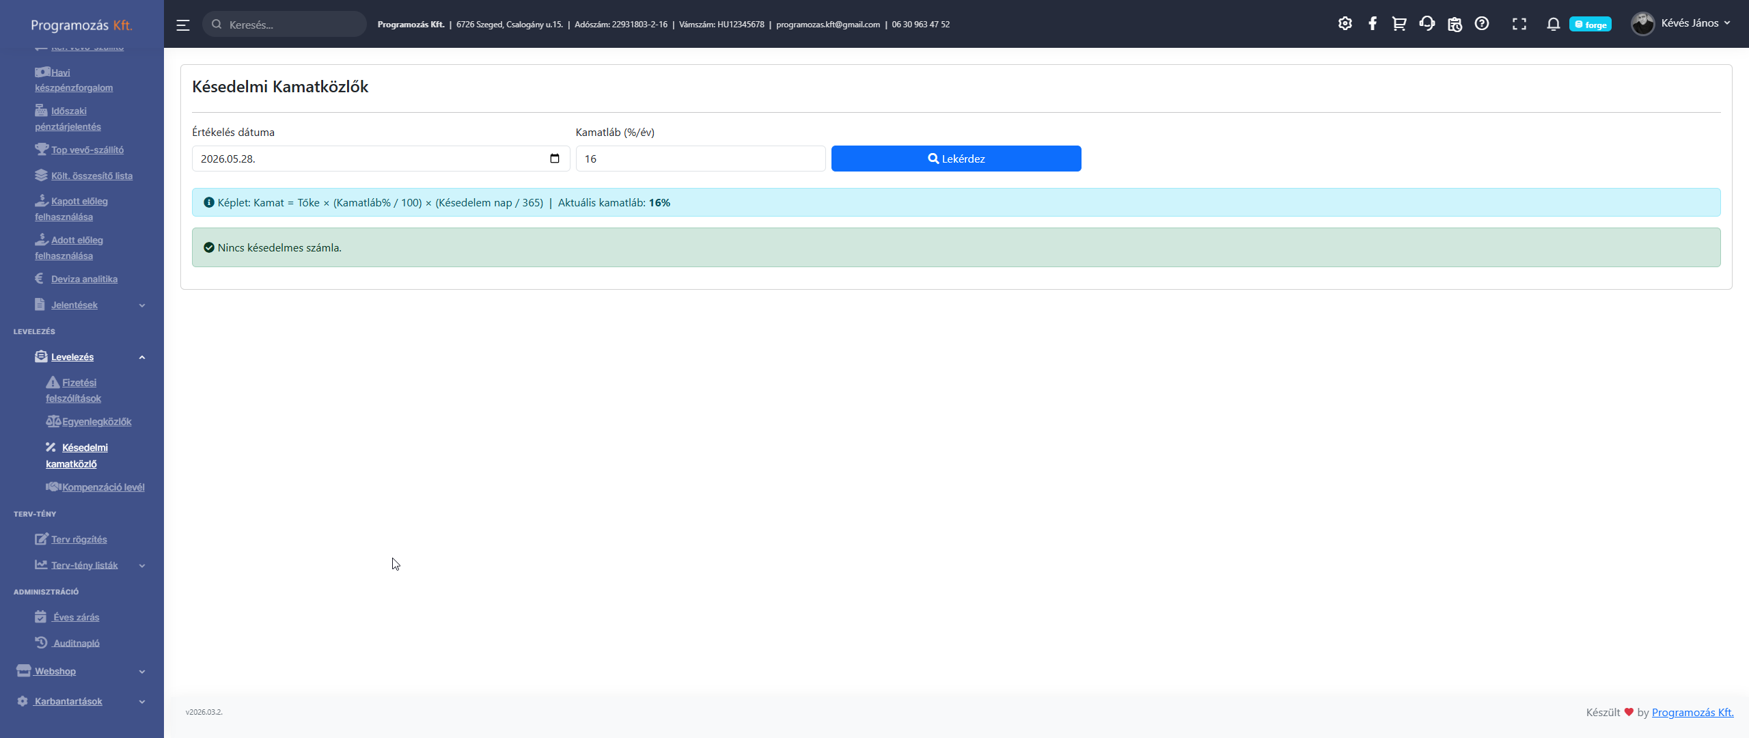
Task: Click the trophy icon for Top vevő-szállító
Action: 42,149
